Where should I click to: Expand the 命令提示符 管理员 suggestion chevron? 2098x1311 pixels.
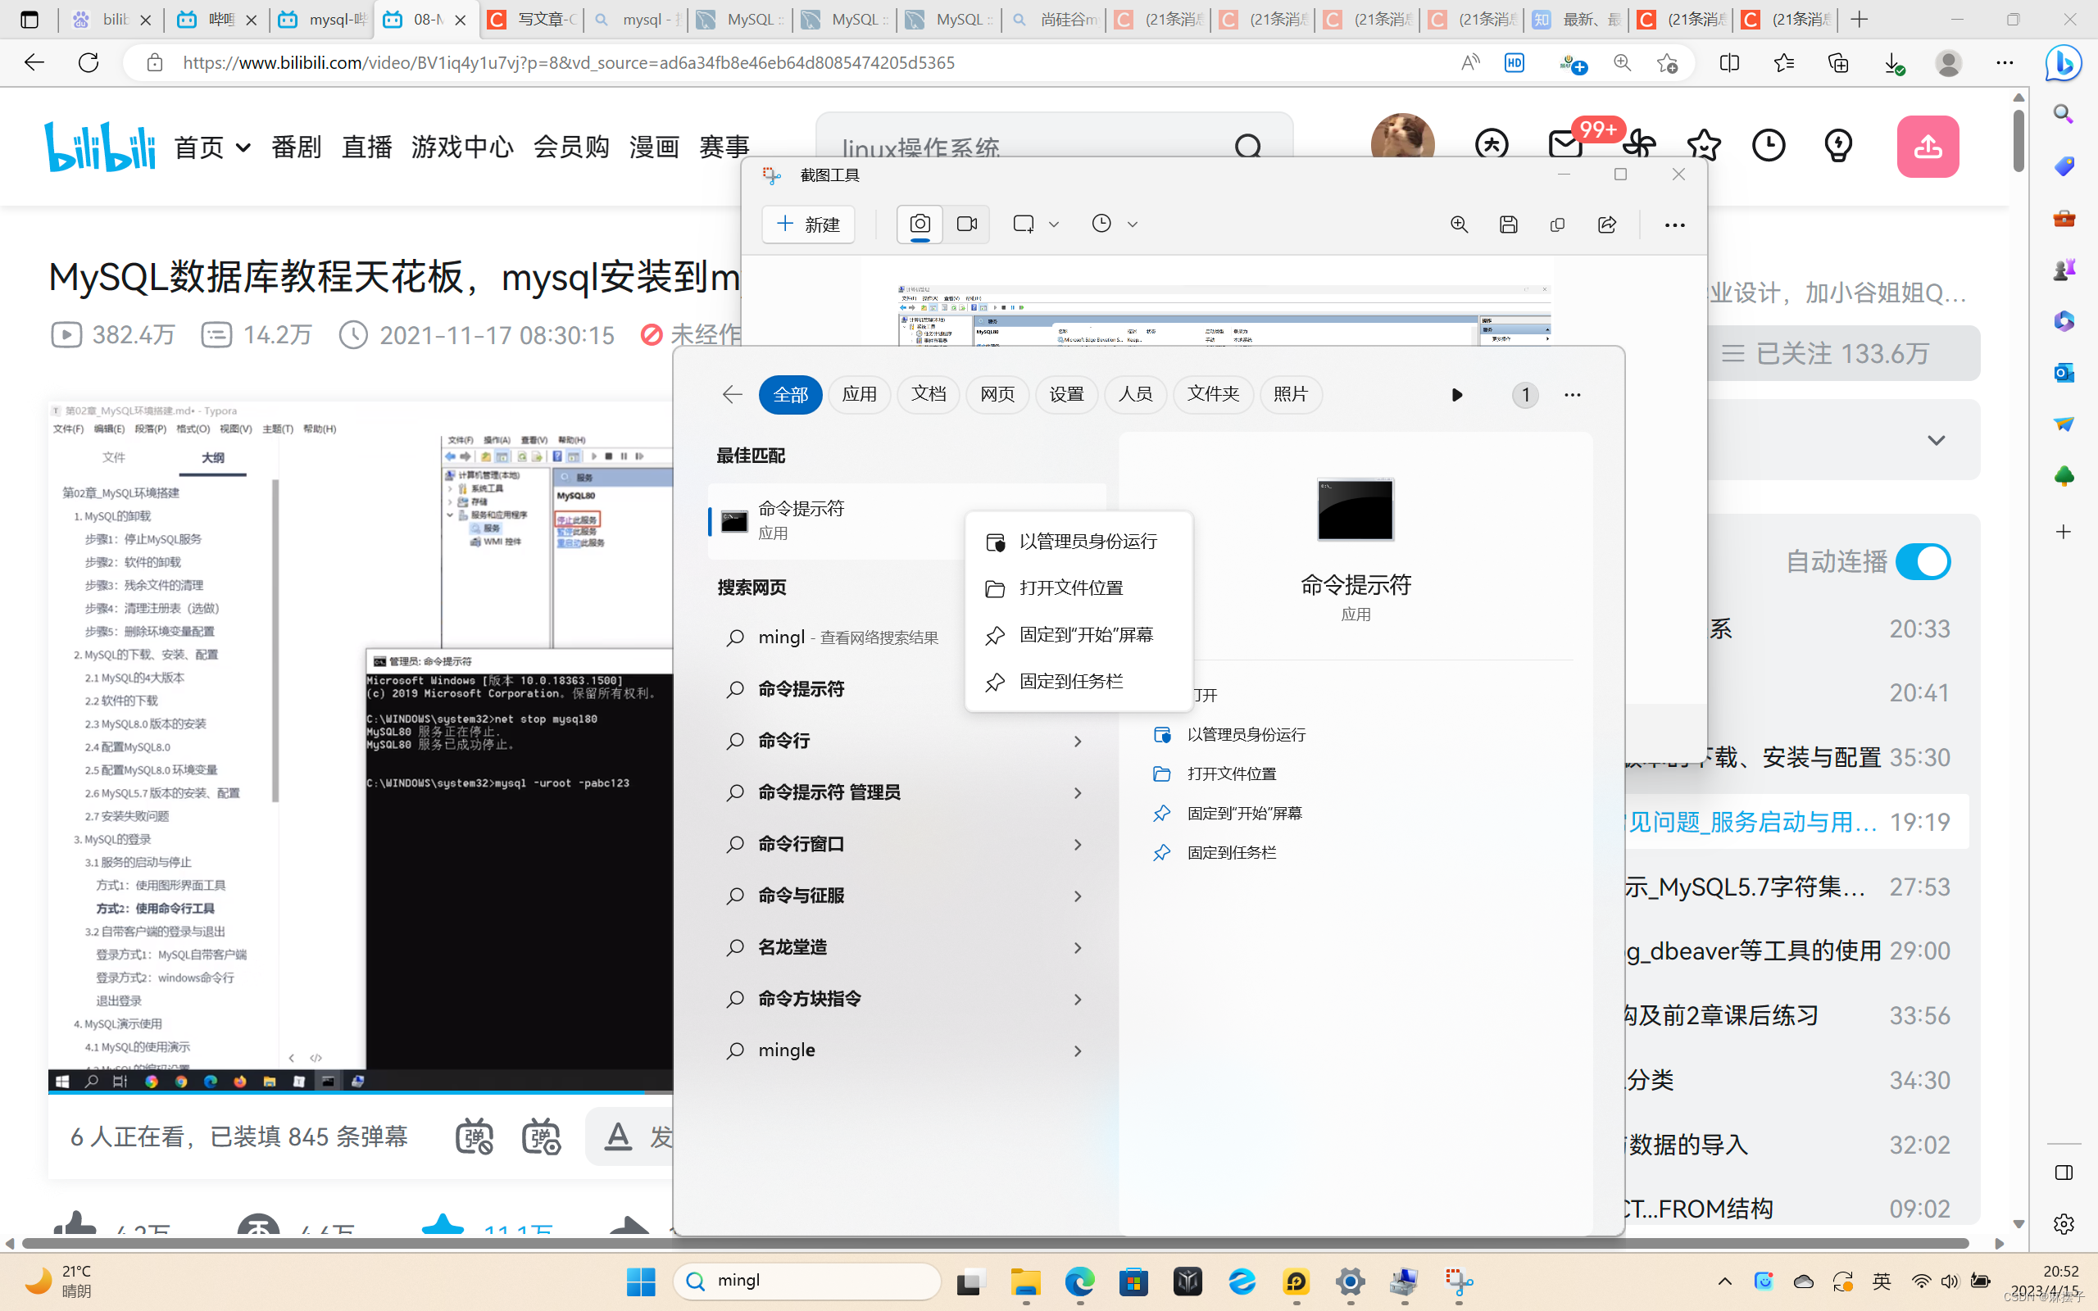pyautogui.click(x=1077, y=793)
